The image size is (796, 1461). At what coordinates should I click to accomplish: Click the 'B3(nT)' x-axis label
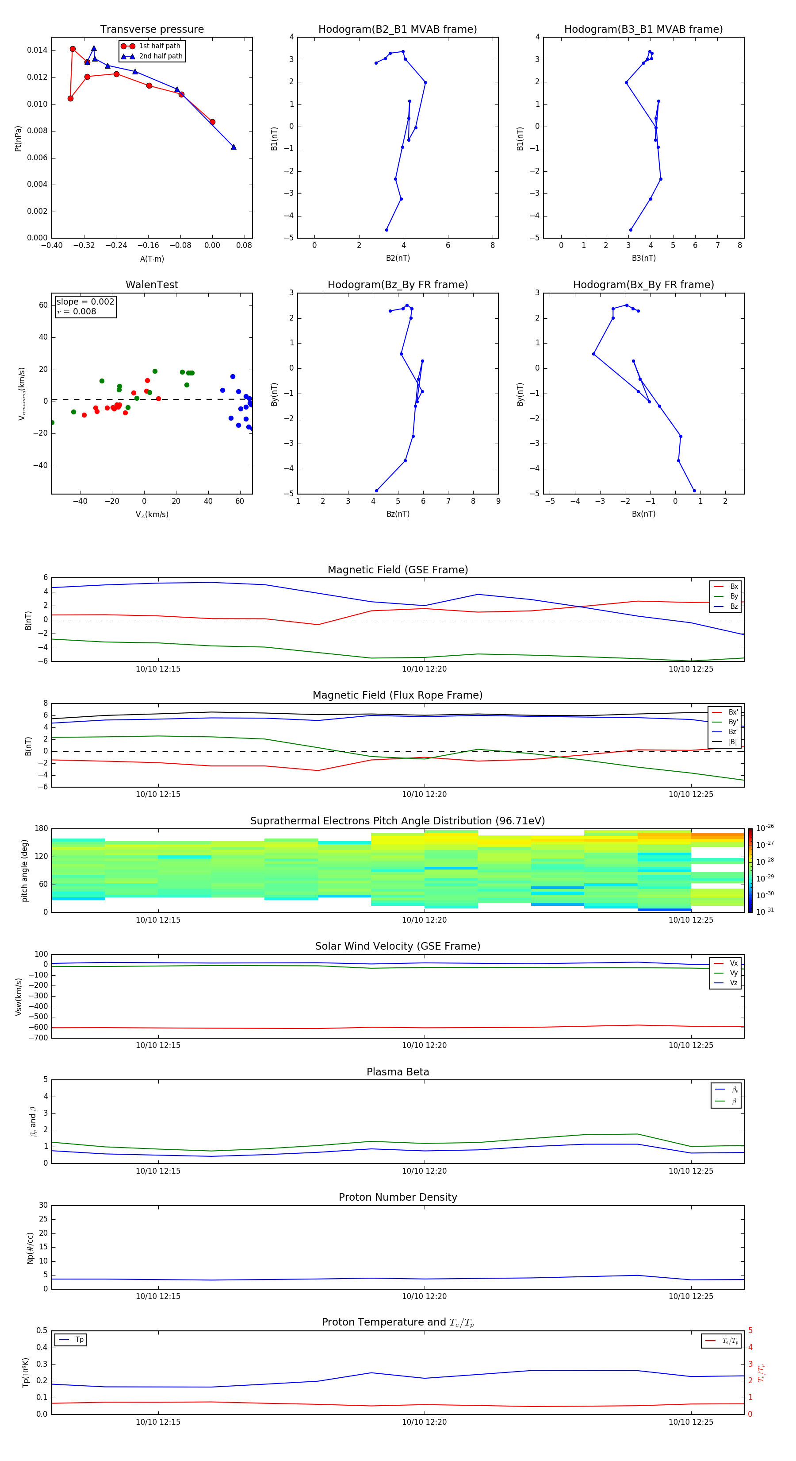click(x=643, y=258)
